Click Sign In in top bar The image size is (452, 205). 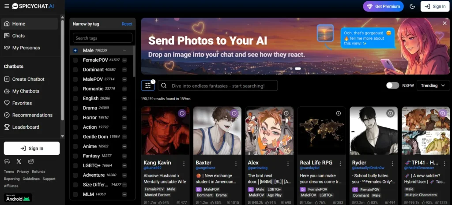click(435, 6)
